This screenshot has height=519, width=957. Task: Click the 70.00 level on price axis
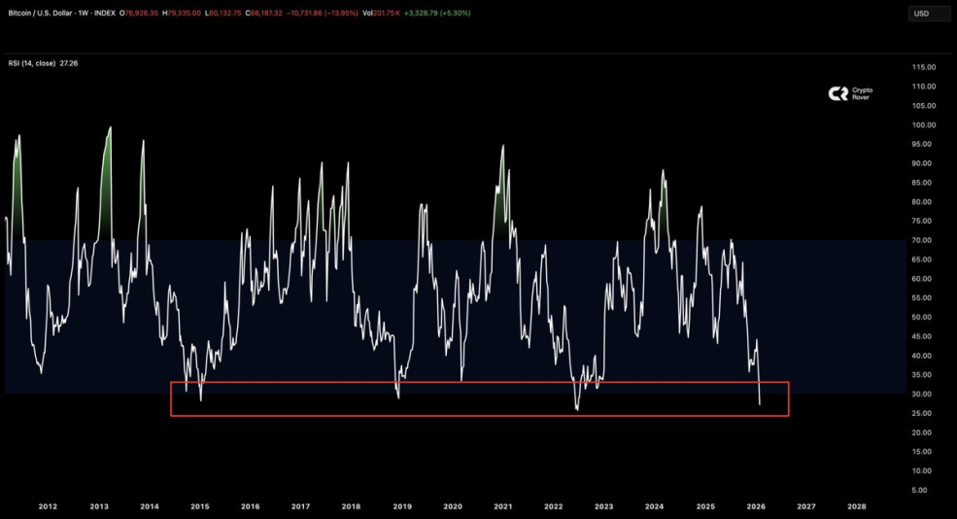coord(922,241)
